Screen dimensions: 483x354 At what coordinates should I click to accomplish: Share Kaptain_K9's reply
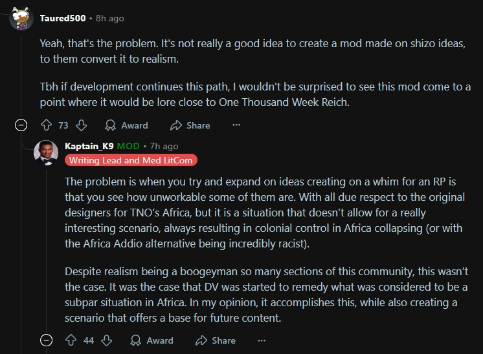[215, 340]
